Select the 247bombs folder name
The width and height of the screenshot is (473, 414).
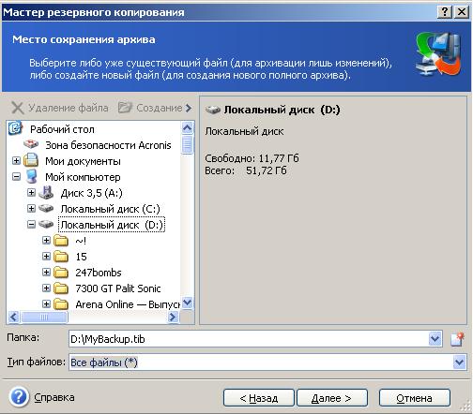[x=99, y=273]
